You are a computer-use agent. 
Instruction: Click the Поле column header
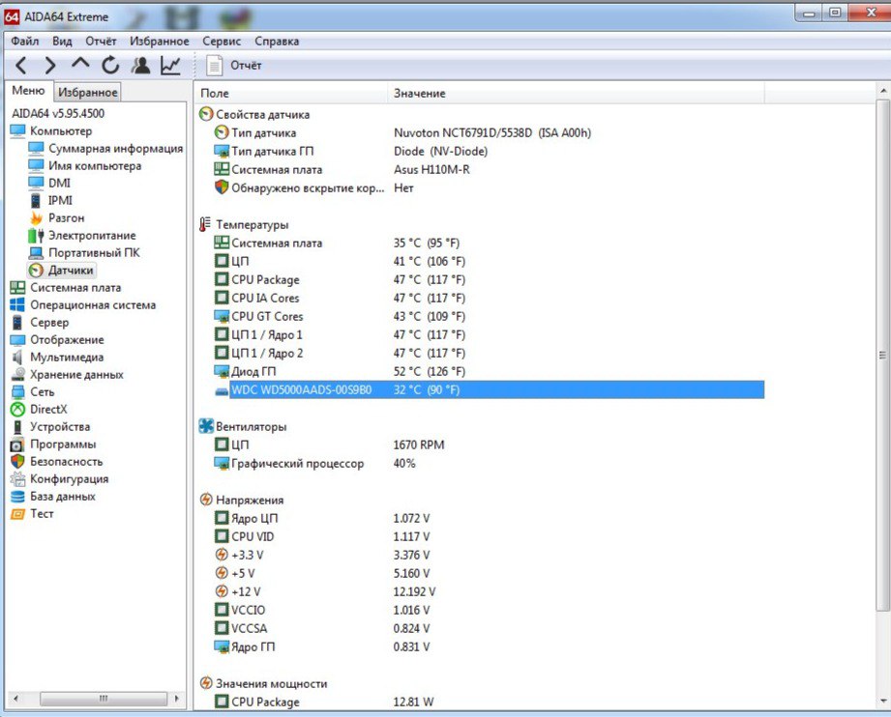[x=215, y=94]
